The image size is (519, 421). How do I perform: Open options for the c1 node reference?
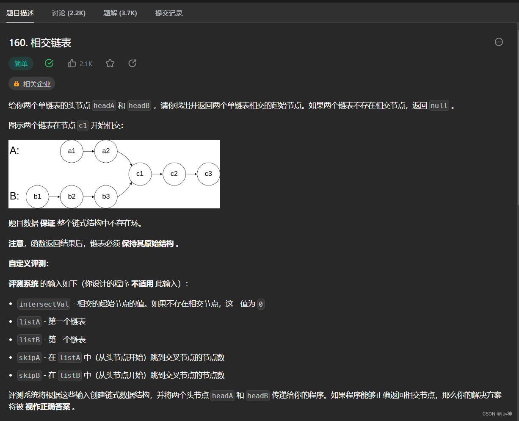83,125
